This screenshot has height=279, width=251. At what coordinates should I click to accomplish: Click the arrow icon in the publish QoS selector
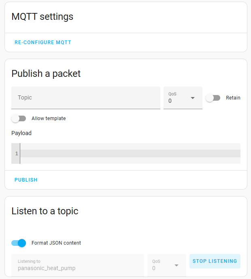coord(193,98)
